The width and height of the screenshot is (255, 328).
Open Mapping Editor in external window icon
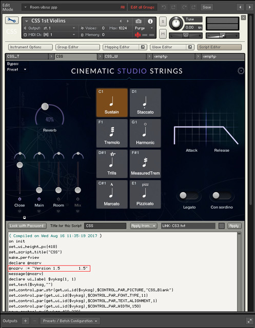143,47
